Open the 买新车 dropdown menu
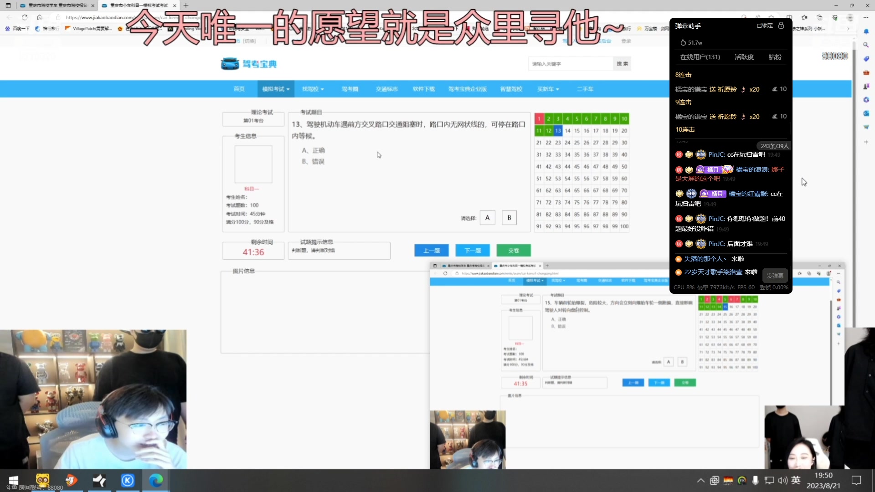875x492 pixels. click(x=548, y=89)
